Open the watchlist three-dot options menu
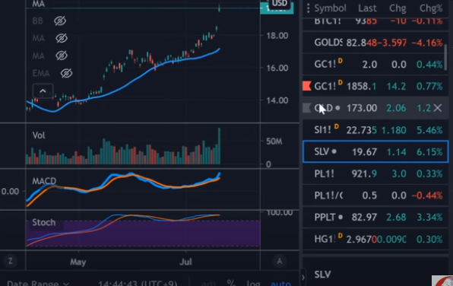 coord(309,8)
